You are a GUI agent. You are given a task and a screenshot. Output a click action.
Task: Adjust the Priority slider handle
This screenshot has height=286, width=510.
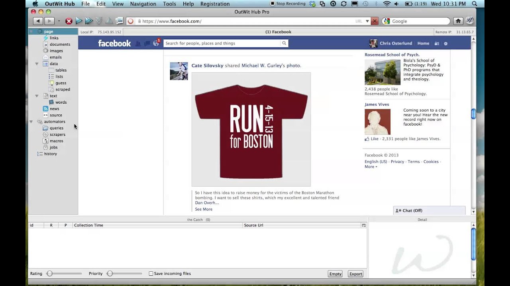click(x=110, y=274)
